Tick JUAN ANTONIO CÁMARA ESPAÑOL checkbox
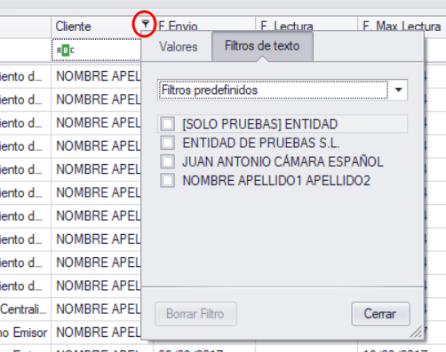 pos(168,161)
